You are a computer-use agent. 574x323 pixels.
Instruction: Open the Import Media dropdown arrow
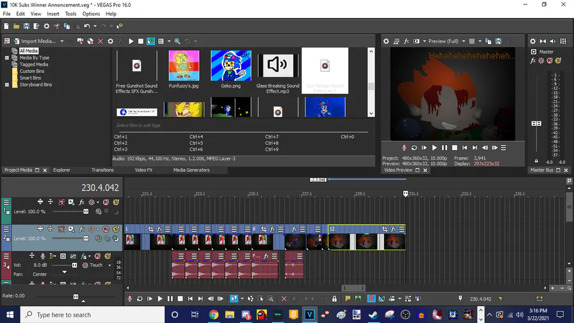[62, 41]
